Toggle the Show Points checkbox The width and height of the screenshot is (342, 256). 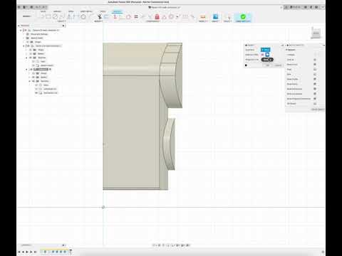click(x=315, y=84)
